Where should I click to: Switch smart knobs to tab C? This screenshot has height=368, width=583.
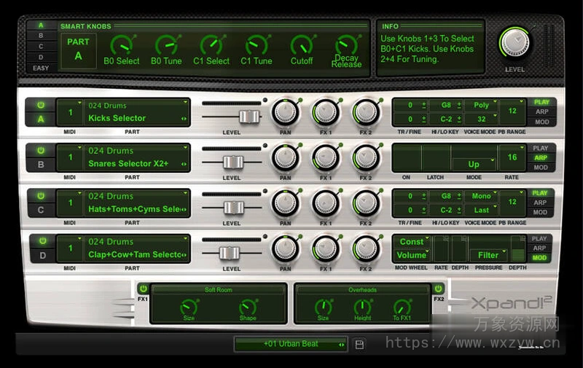pyautogui.click(x=41, y=47)
